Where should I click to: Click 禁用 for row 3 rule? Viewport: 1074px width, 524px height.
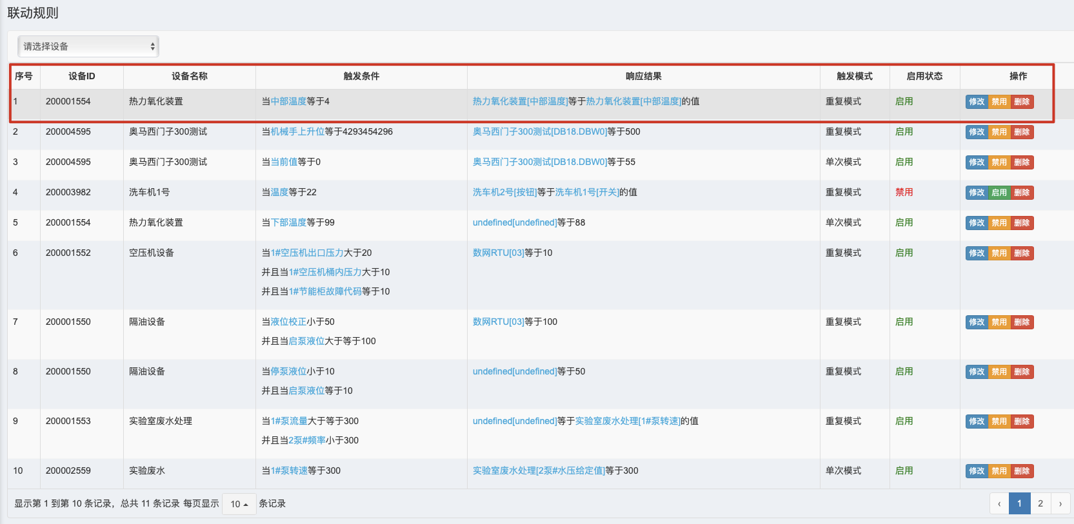pos(999,162)
